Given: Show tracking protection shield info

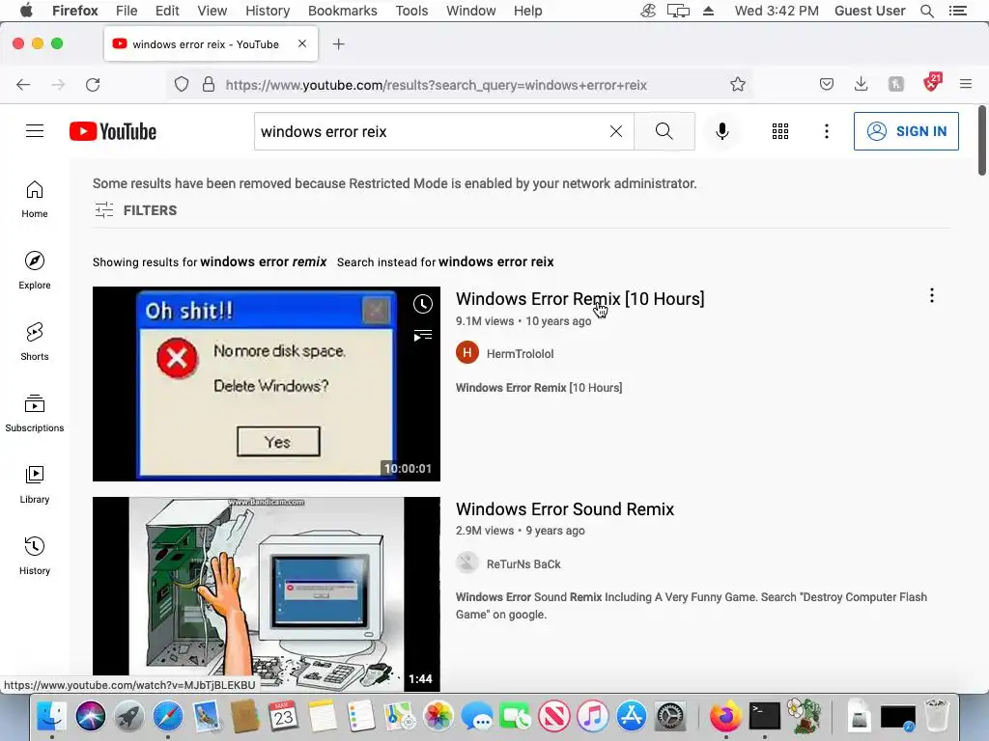Looking at the screenshot, I should (182, 85).
